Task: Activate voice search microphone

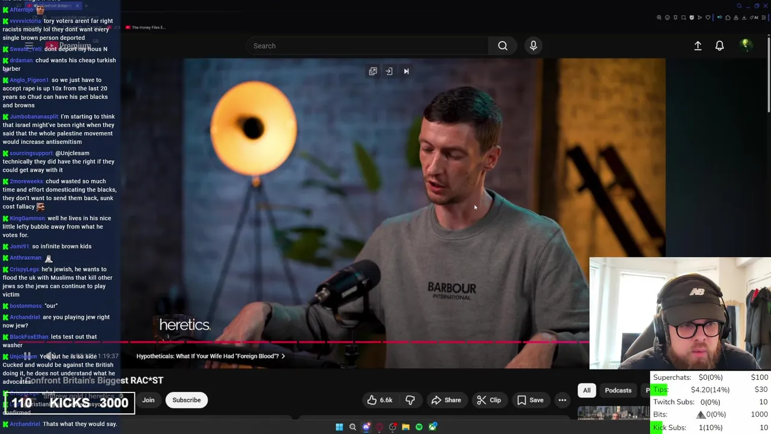Action: (533, 46)
